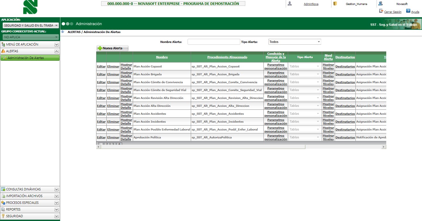422x221 pixels.
Task: Click the AdminNova user silhouette icon
Action: point(290,4)
